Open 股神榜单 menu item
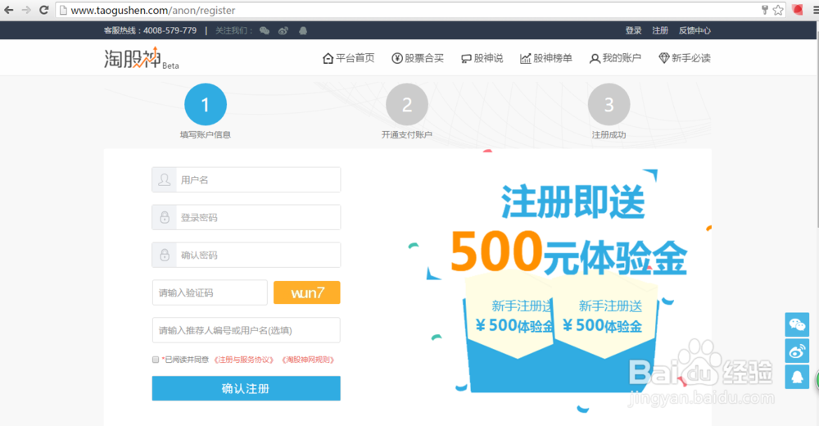The image size is (819, 426). (x=545, y=58)
